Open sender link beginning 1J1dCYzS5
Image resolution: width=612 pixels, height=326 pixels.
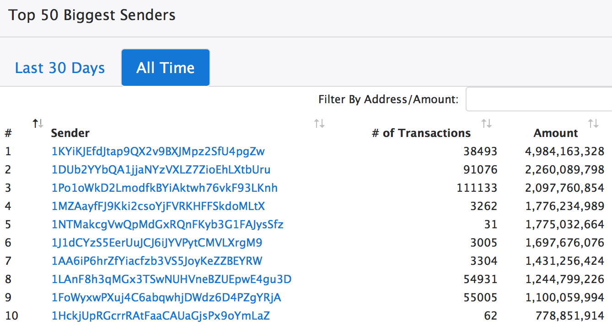[x=157, y=243]
